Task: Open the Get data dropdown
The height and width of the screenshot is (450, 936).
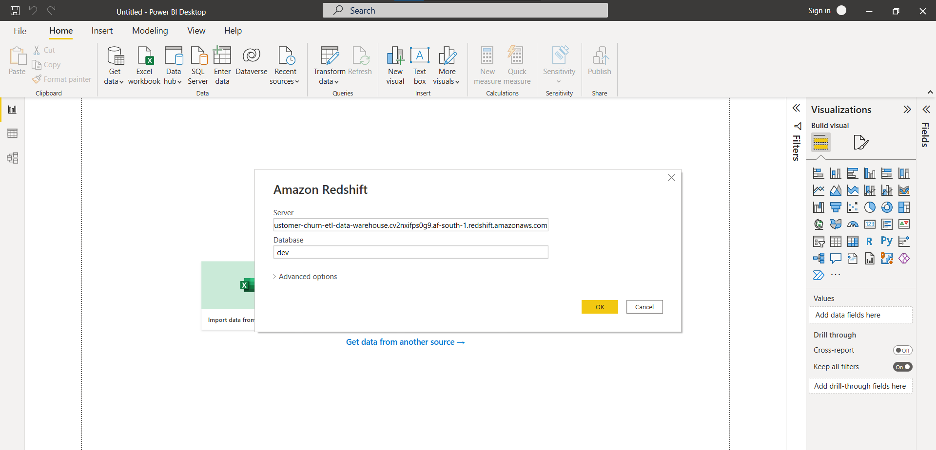Action: coord(115,66)
